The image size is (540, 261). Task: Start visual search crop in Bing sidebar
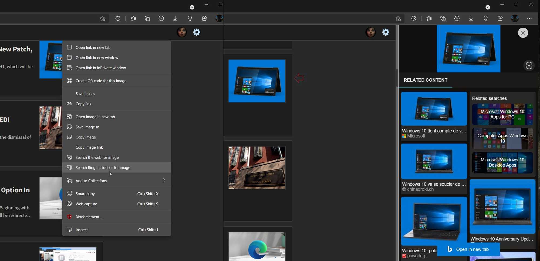pos(529,65)
